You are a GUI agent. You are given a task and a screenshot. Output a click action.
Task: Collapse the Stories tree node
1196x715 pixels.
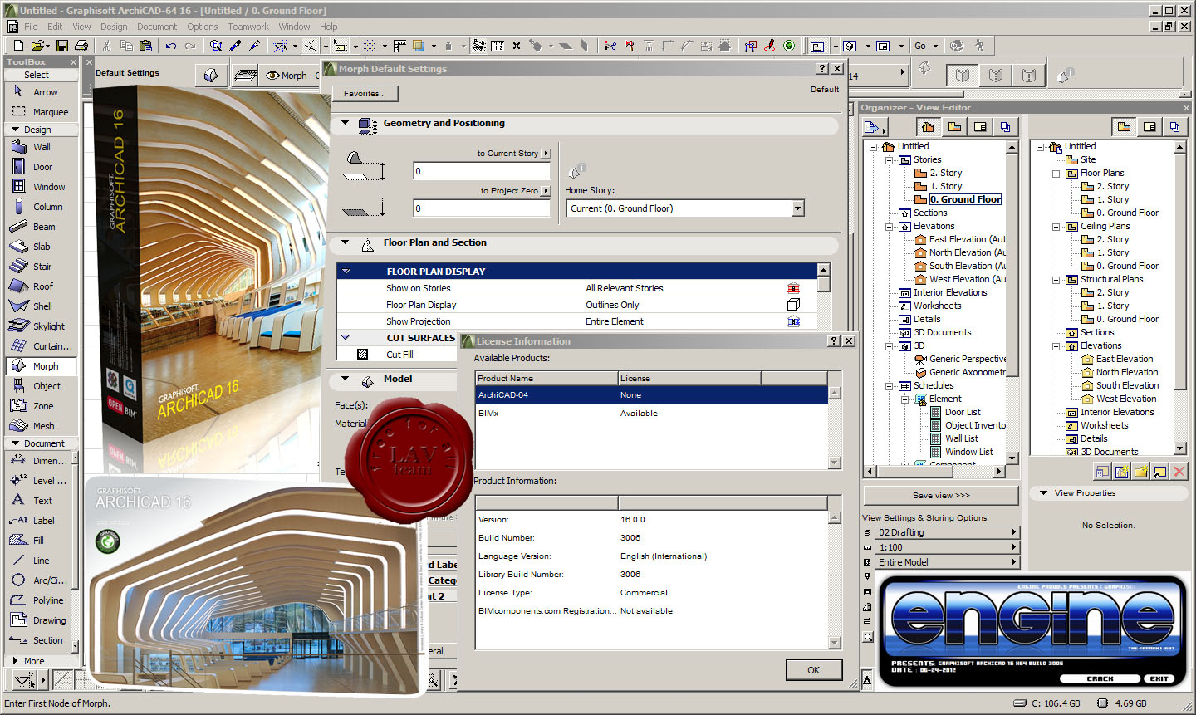pos(889,159)
